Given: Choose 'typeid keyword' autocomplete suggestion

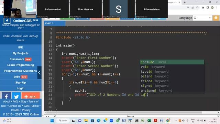Looking at the screenshot, I should (x=172, y=72).
